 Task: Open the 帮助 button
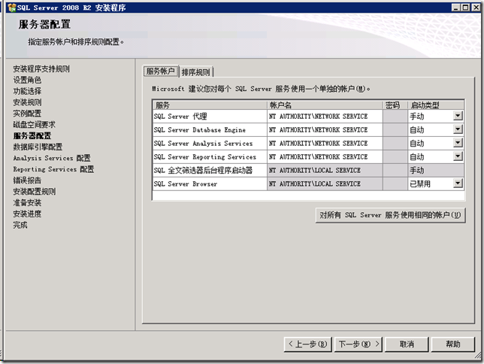[453, 344]
